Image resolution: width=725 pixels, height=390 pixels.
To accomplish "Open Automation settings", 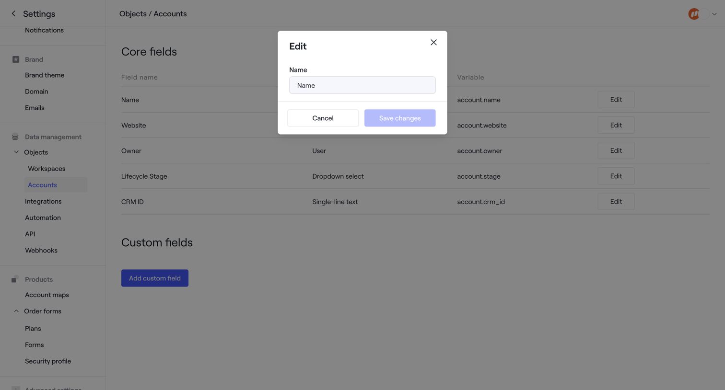I will 43,218.
